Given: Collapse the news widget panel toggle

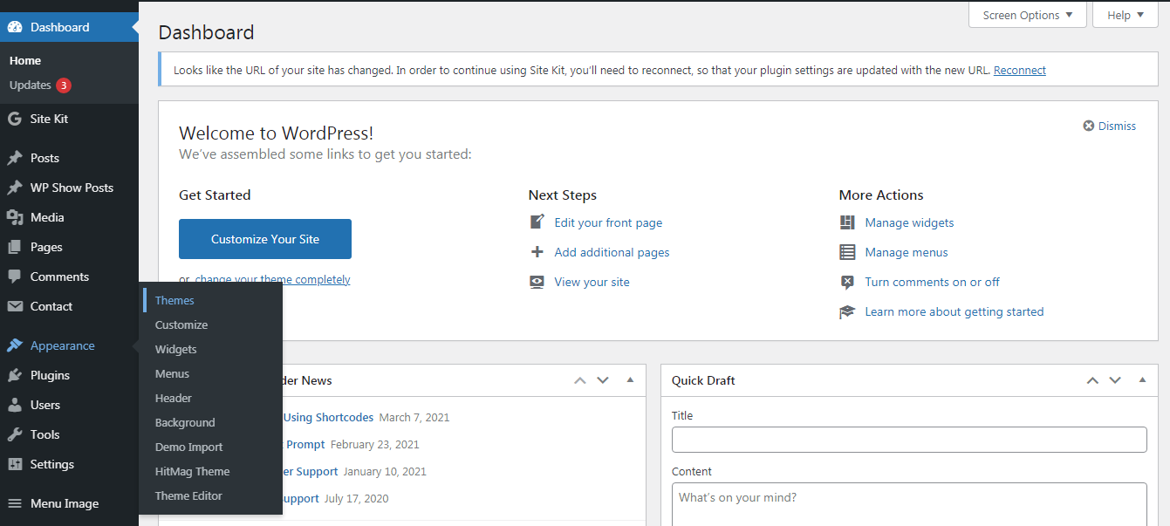Looking at the screenshot, I should [x=630, y=380].
